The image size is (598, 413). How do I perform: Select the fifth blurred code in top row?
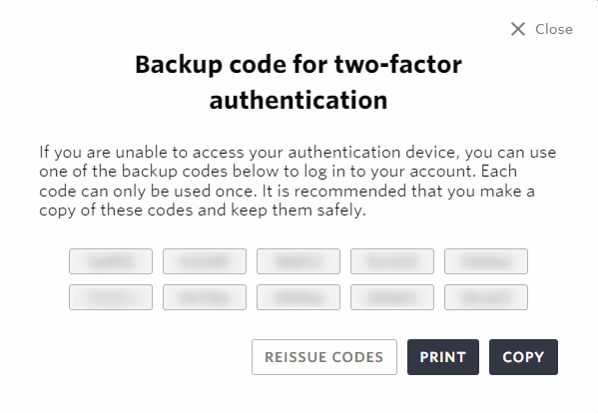486,261
